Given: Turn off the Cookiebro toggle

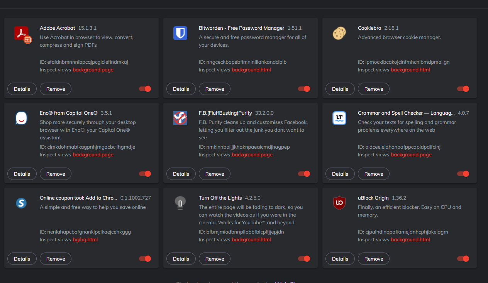Looking at the screenshot, I should pos(463,89).
